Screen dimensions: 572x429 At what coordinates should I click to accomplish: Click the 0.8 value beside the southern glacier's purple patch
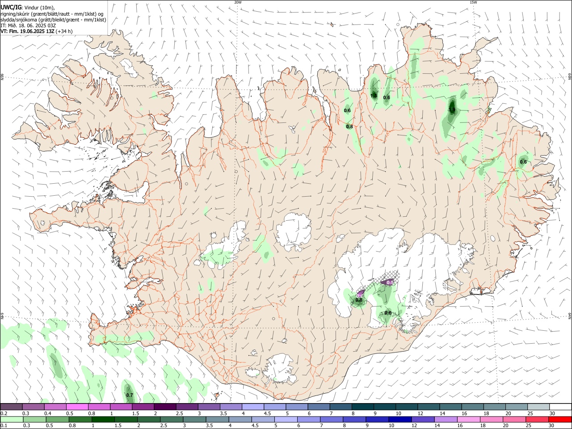coord(359,300)
